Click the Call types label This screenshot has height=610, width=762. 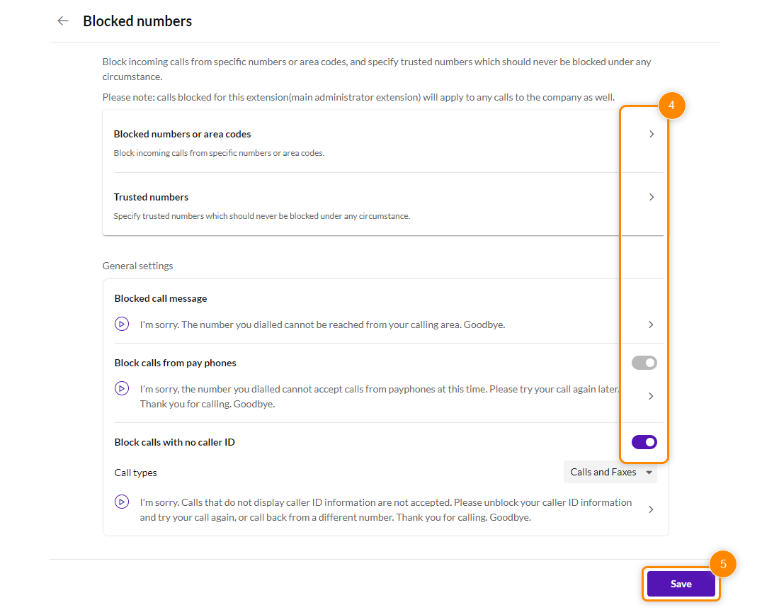136,473
